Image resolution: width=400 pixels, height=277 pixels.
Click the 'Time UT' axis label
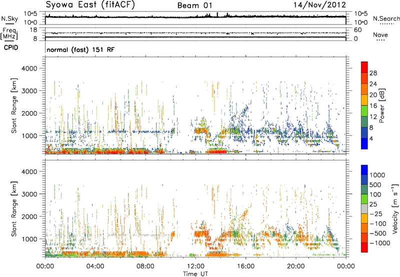click(195, 274)
